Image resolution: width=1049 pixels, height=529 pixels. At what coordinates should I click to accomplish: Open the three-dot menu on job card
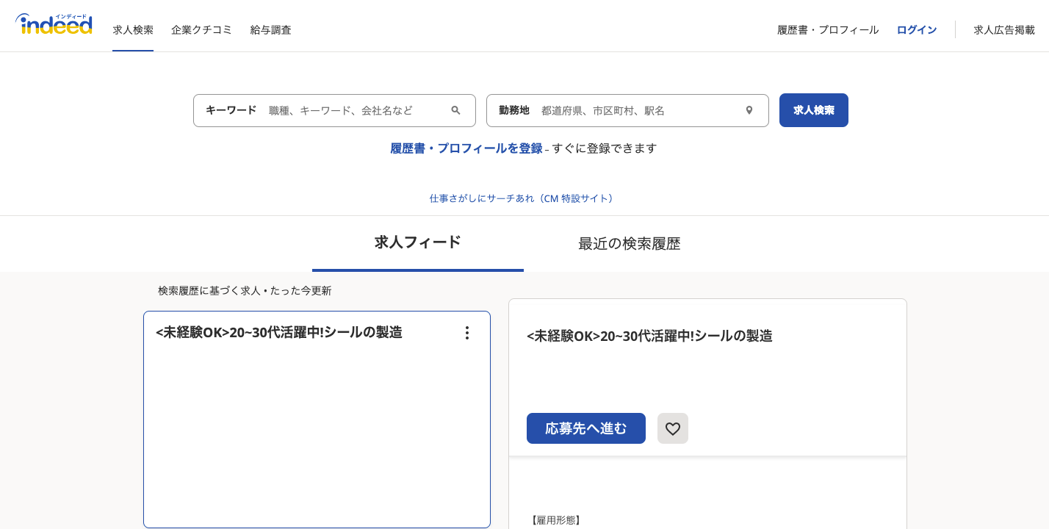(x=466, y=333)
